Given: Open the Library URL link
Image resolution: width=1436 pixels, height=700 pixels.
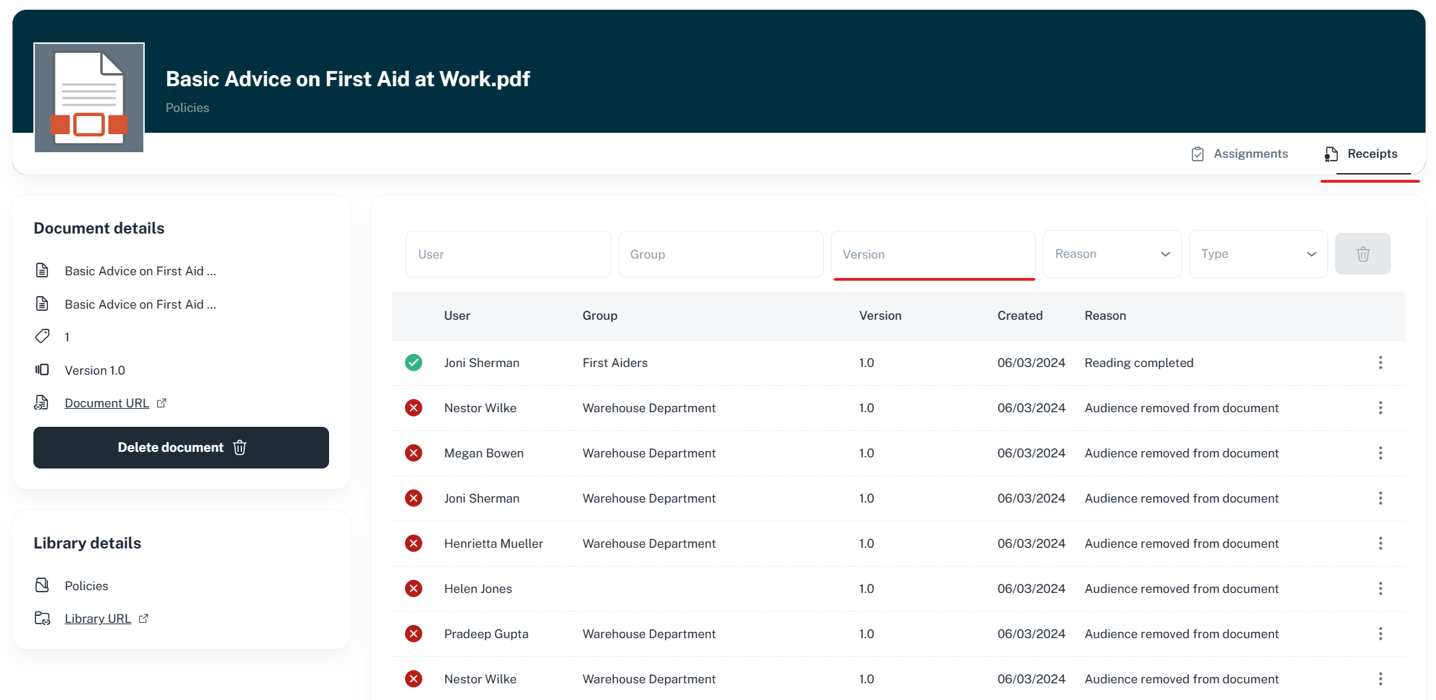Looking at the screenshot, I should [97, 619].
